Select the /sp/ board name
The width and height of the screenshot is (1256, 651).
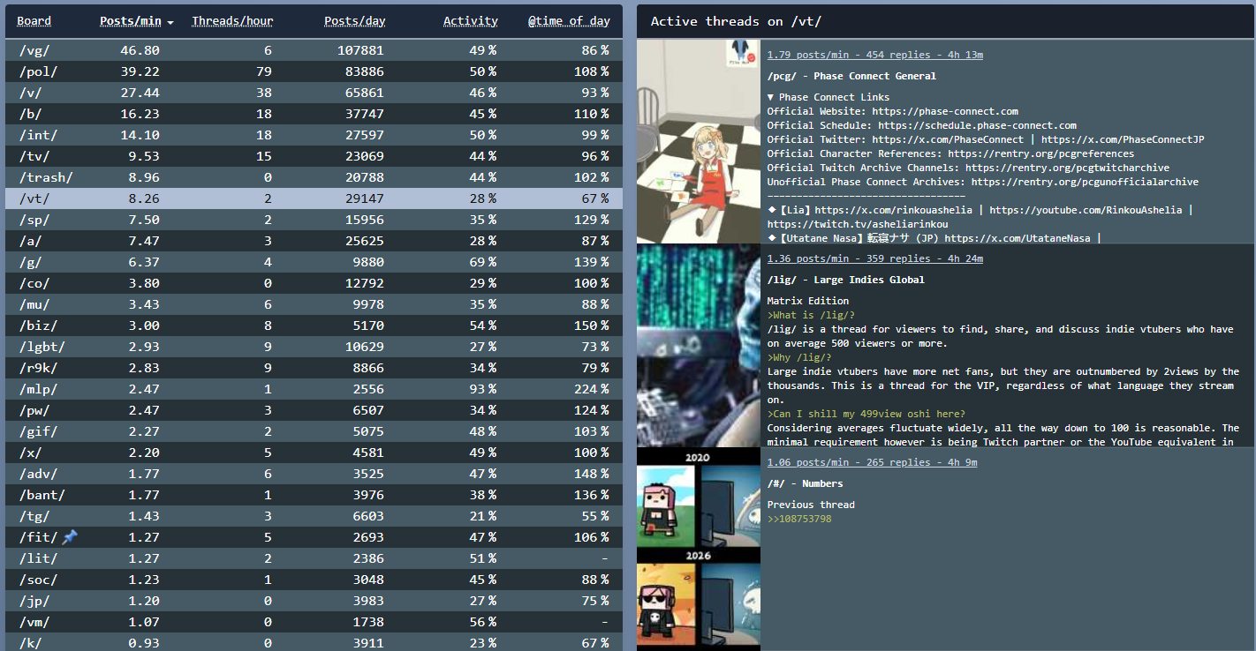[34, 220]
